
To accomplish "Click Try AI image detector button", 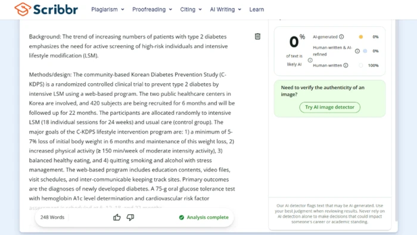I will [330, 107].
